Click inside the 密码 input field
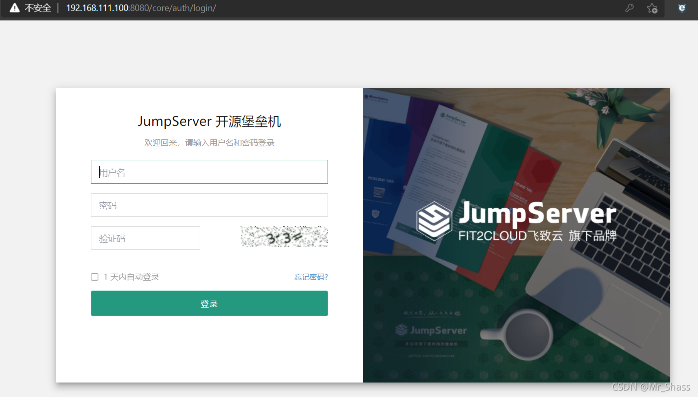698x397 pixels. click(209, 205)
